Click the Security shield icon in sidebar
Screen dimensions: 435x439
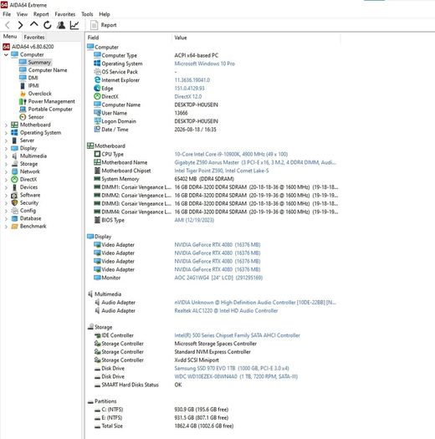(x=14, y=202)
